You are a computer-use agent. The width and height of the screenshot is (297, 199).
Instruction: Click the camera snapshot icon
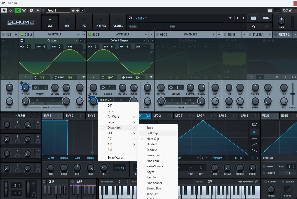pos(270,11)
